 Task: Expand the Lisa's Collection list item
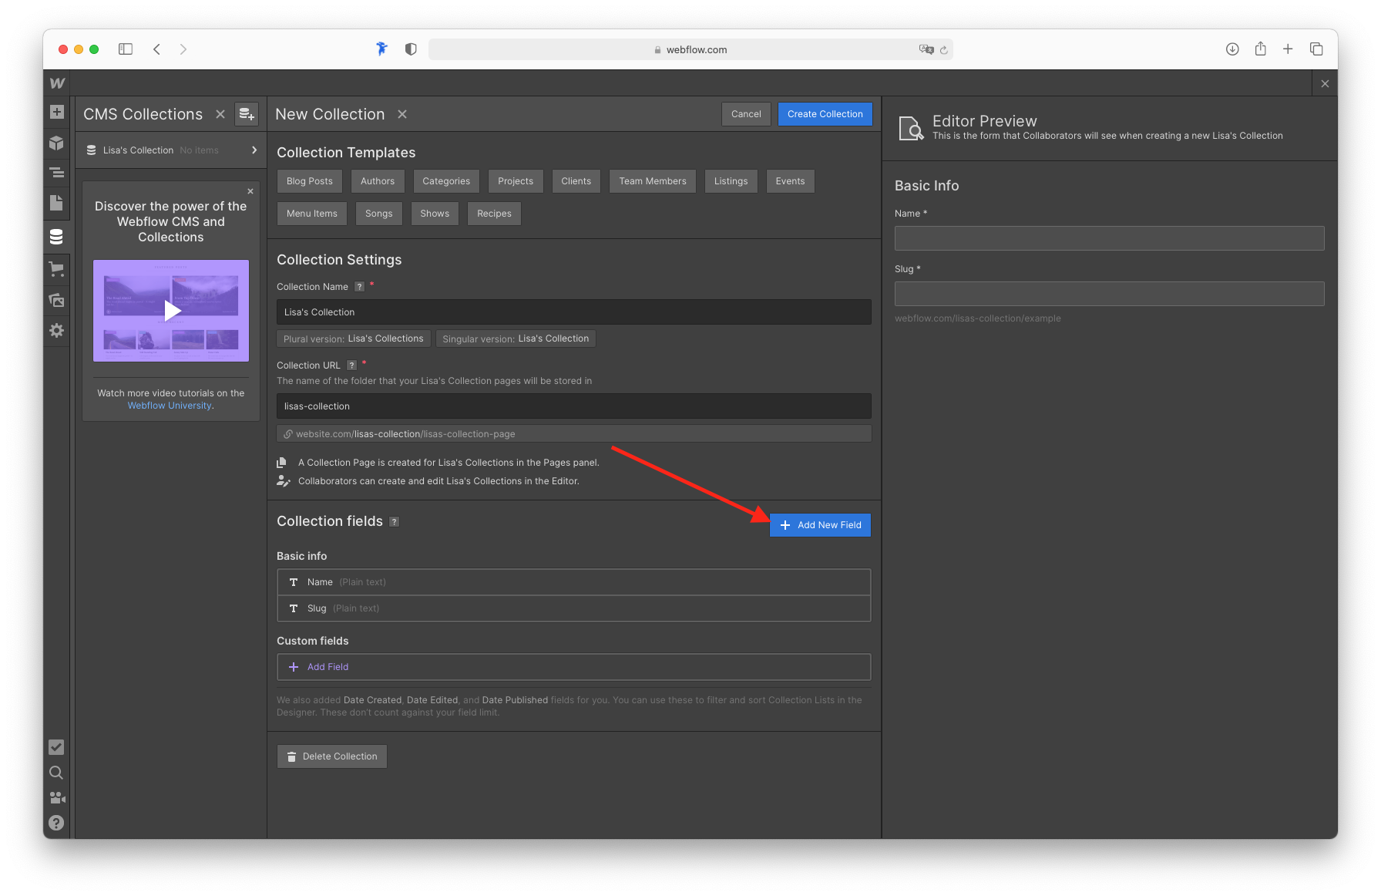[x=254, y=150]
